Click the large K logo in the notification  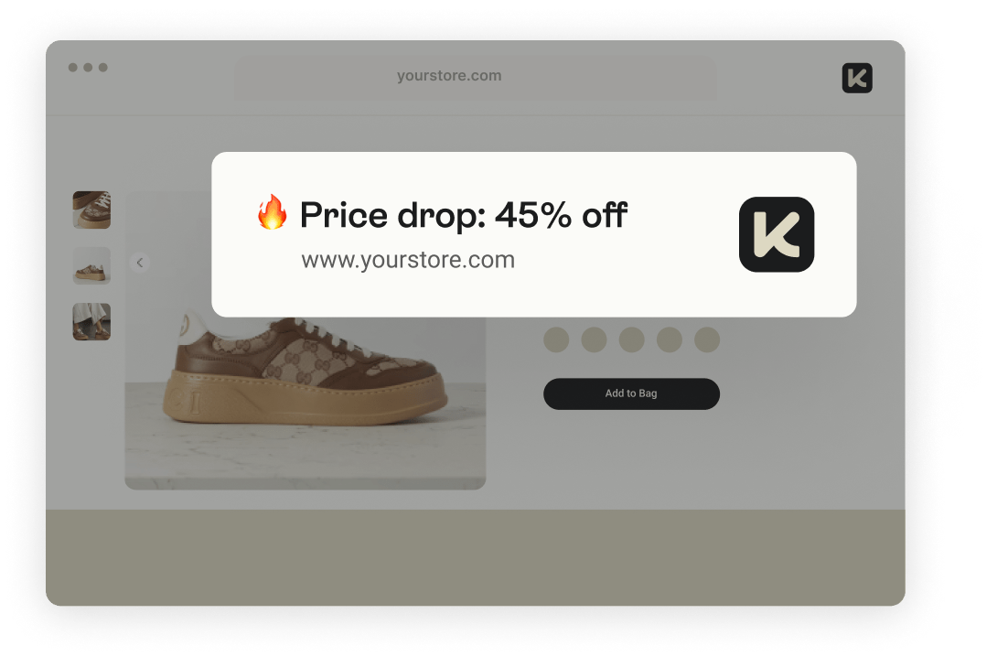[777, 234]
